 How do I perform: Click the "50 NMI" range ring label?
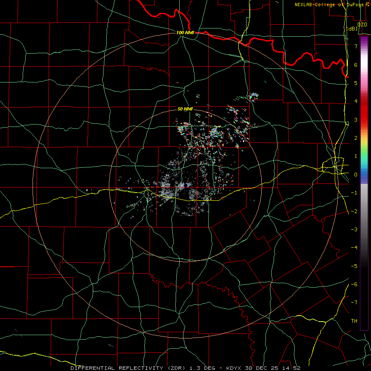pos(185,109)
